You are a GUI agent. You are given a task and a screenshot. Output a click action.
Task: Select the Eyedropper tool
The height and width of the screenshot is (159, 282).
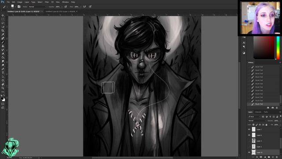pos(3,34)
